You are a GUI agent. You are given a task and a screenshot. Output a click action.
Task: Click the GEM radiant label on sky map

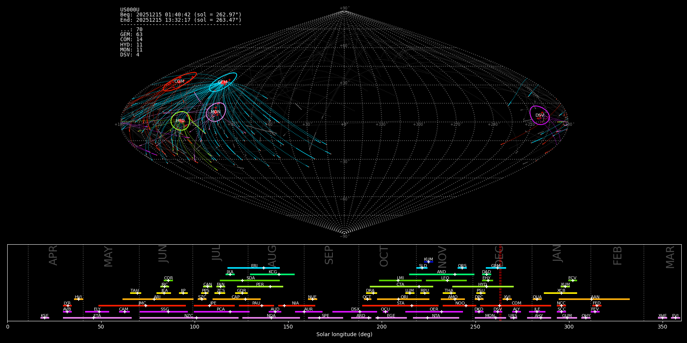click(223, 82)
